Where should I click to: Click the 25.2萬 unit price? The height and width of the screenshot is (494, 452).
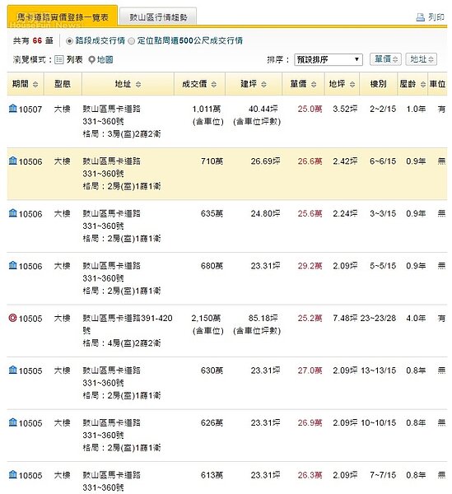[310, 318]
